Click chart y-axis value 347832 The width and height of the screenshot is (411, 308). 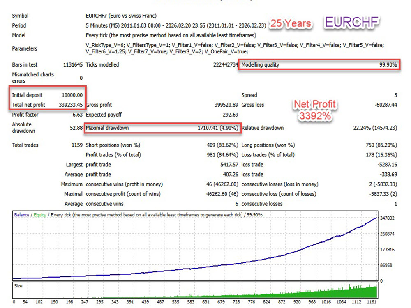click(x=387, y=218)
